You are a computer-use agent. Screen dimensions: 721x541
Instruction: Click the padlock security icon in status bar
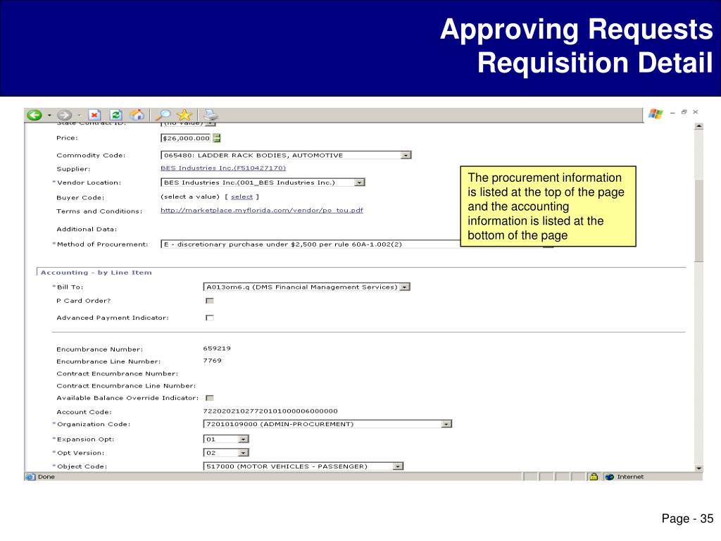coord(594,477)
